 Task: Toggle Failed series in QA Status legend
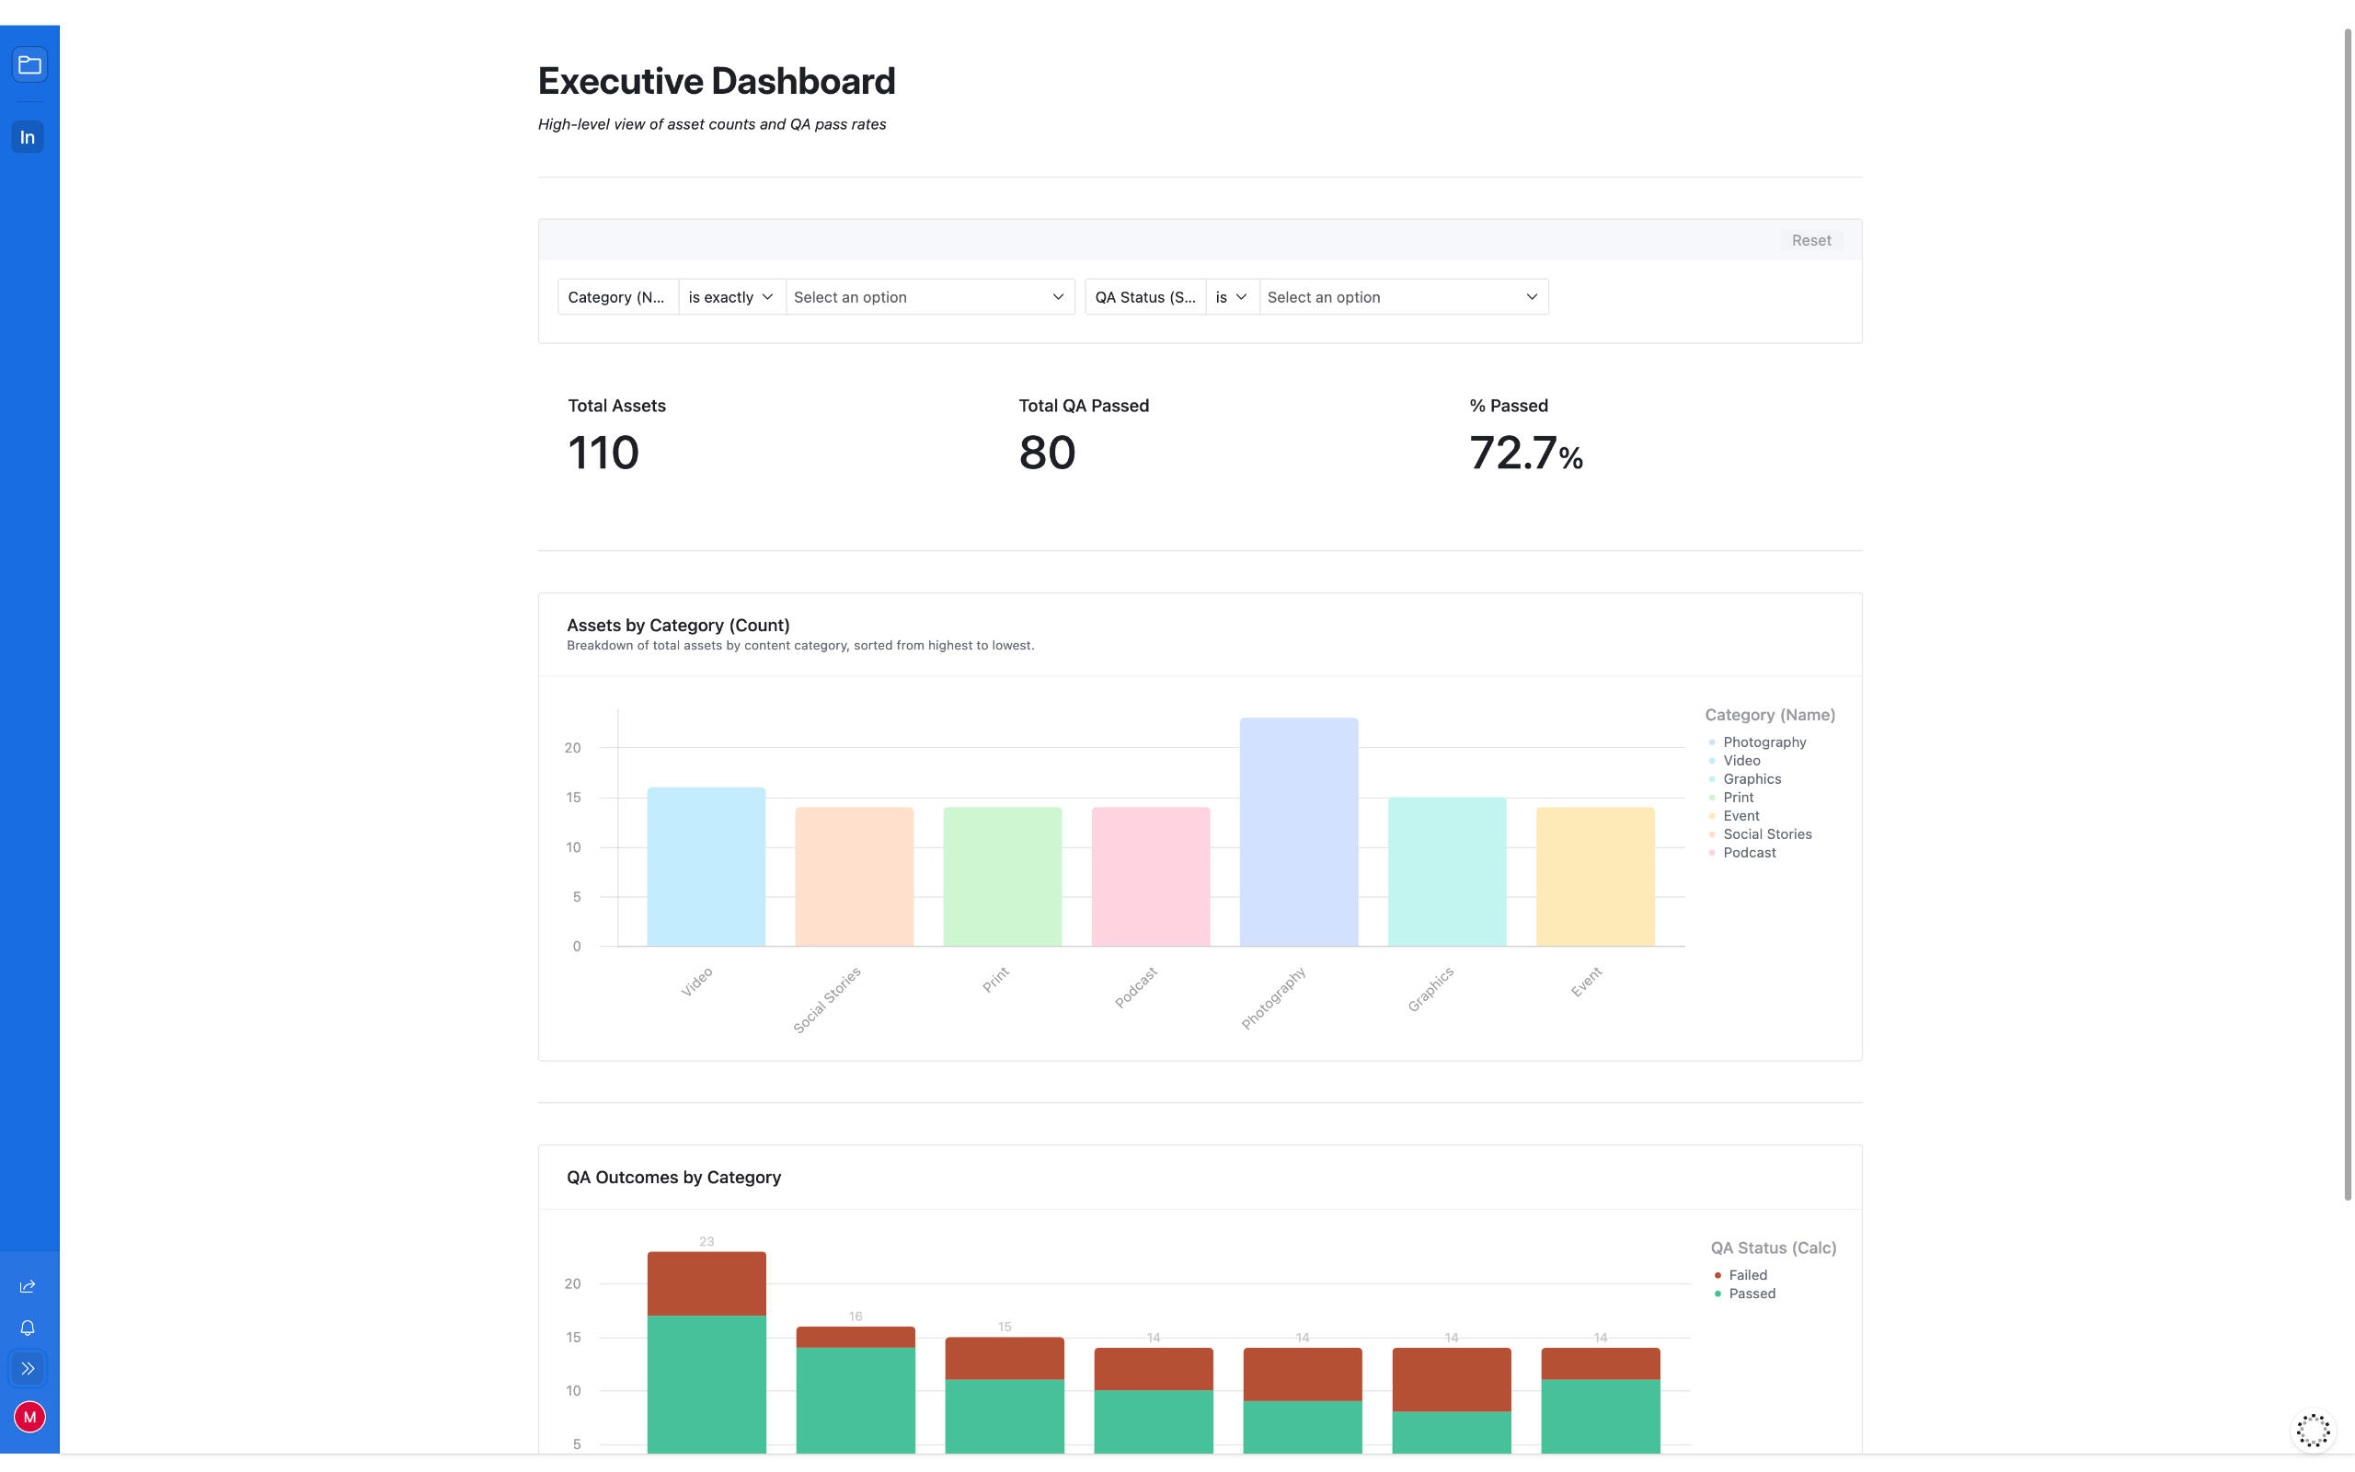point(1747,1274)
